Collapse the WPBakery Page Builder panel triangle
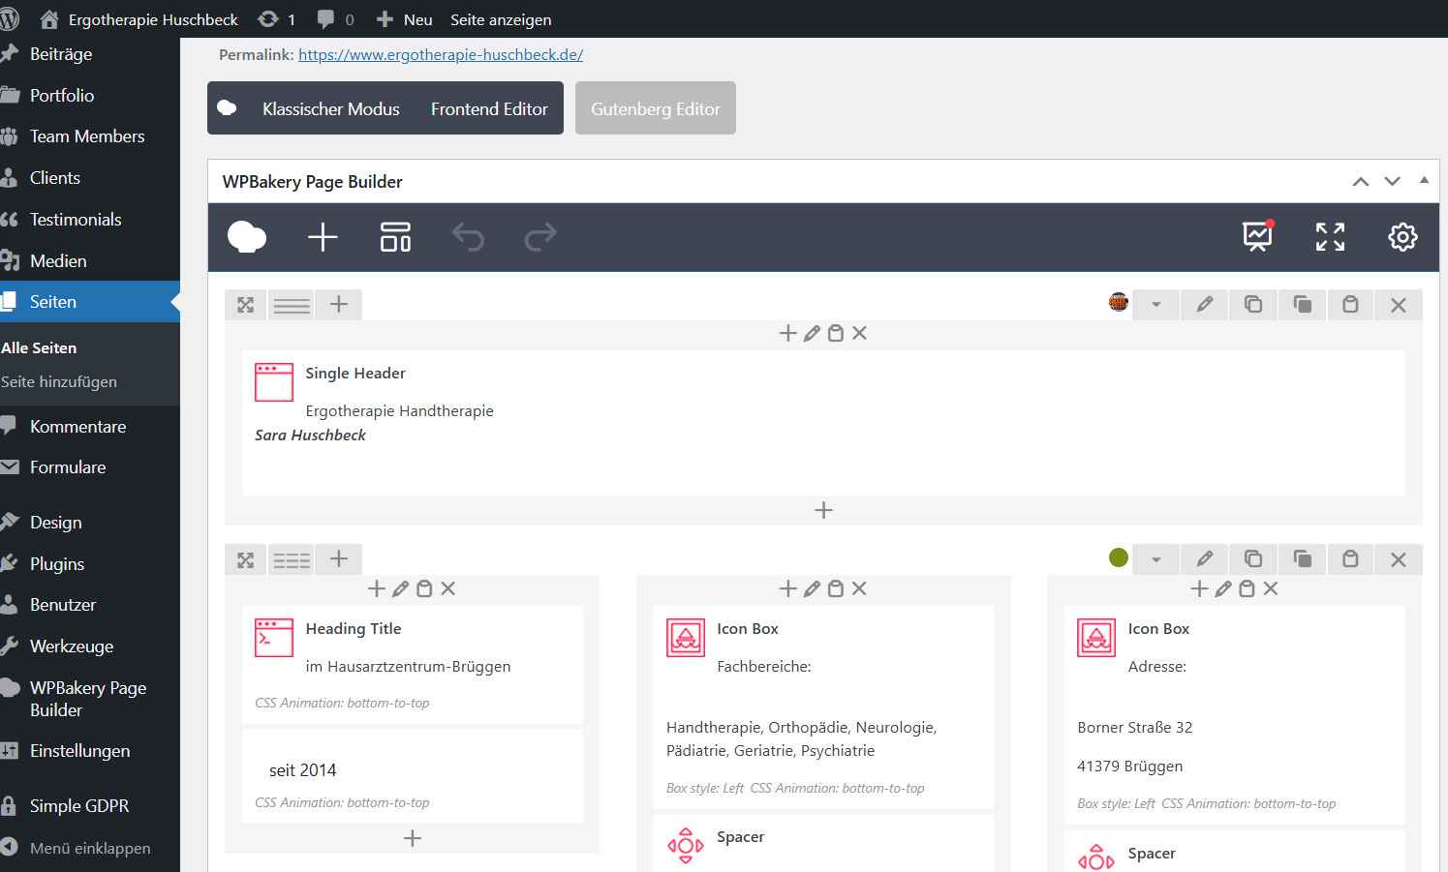 (x=1424, y=180)
